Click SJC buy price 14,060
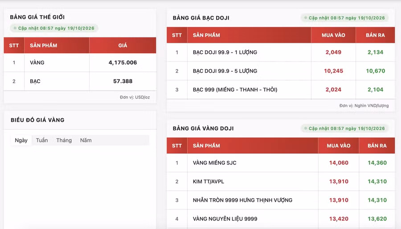401x229 pixels. tap(339, 163)
